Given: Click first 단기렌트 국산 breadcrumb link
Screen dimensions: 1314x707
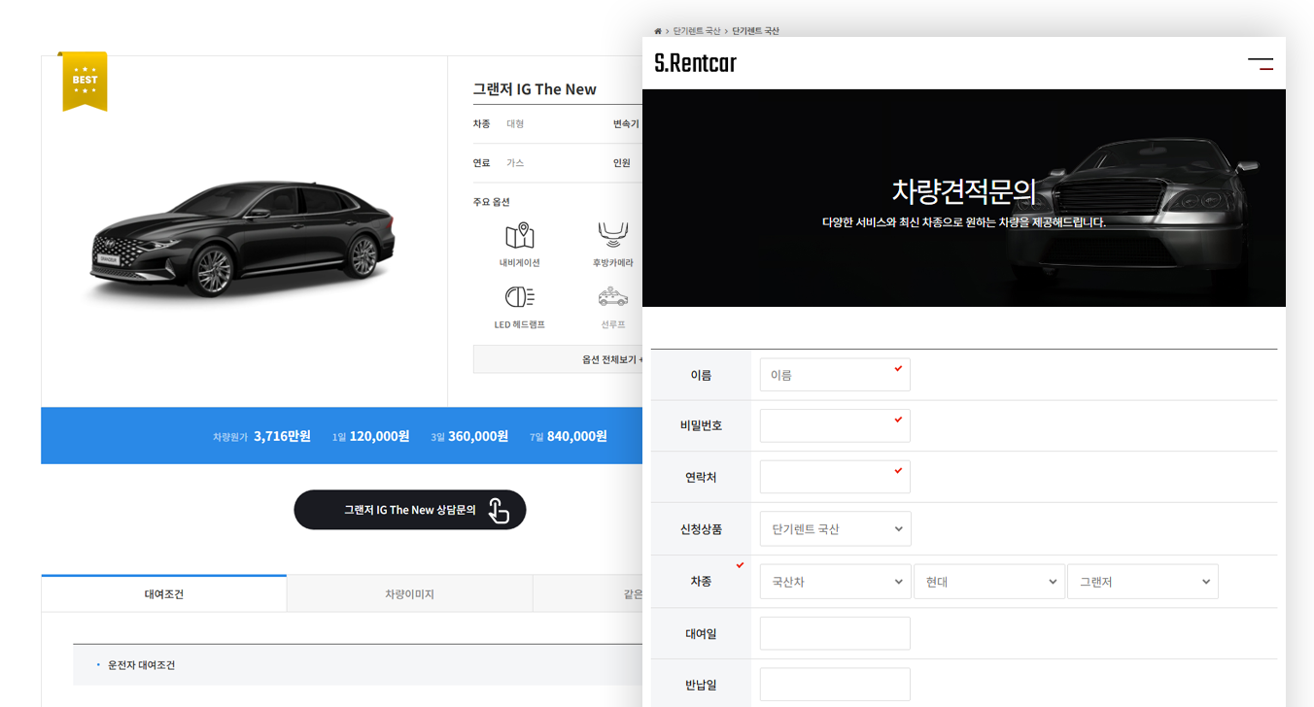Looking at the screenshot, I should click(x=697, y=31).
